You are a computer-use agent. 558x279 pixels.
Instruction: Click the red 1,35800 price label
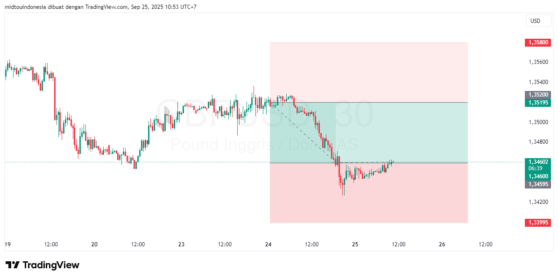(538, 42)
